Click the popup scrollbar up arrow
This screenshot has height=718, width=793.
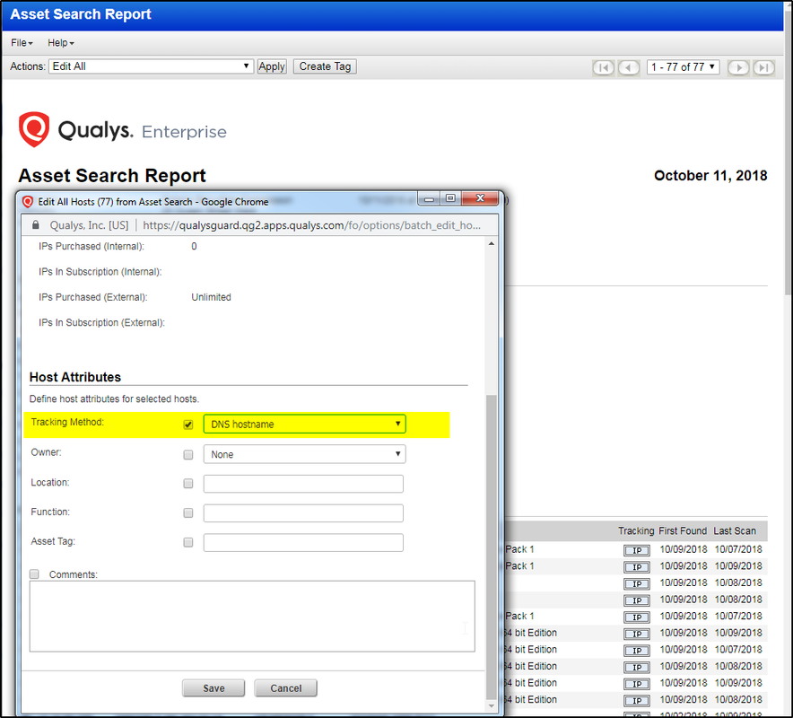click(x=491, y=244)
